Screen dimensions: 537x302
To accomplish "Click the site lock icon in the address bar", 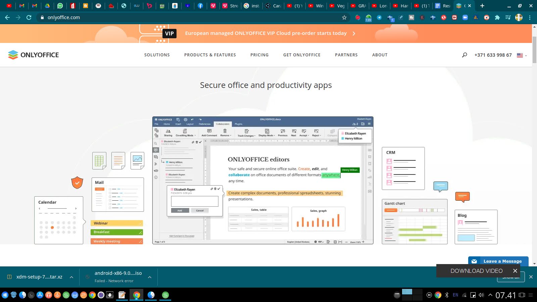I will click(42, 17).
